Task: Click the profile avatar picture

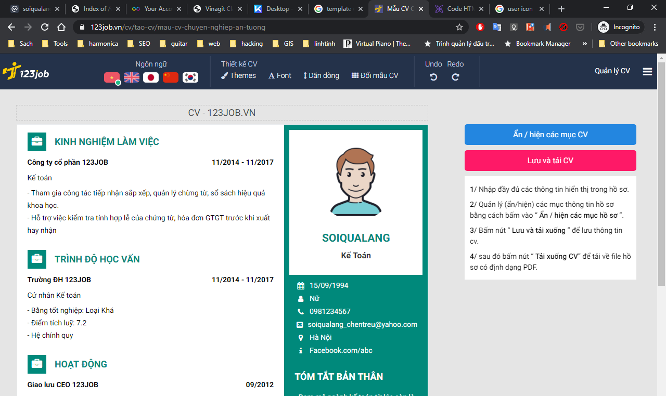Action: [355, 181]
